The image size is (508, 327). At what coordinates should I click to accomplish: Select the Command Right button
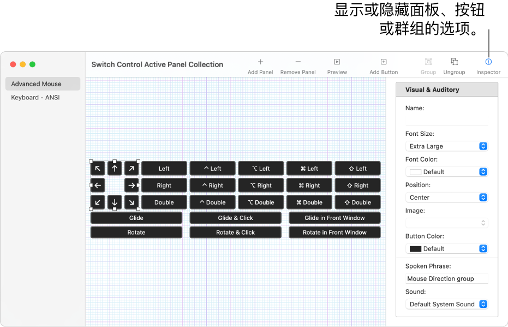(309, 186)
